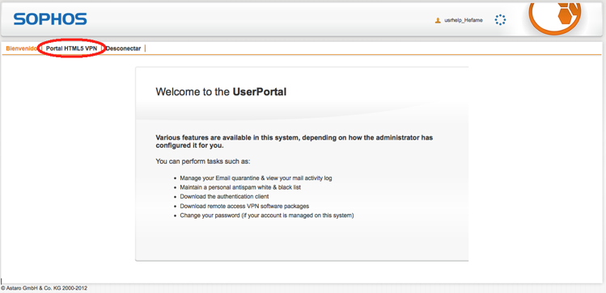This screenshot has width=606, height=293.
Task: Click the bold 'Various features are available' paragraph
Action: (295, 142)
